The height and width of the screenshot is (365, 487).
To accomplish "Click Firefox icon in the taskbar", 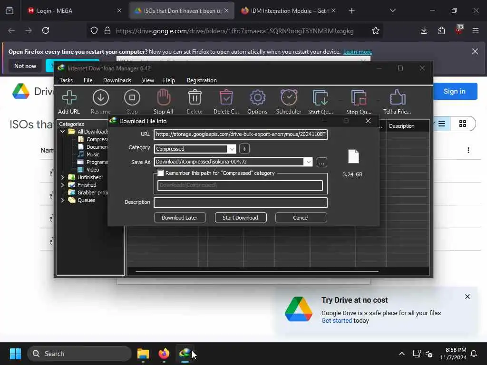I will coord(164,354).
